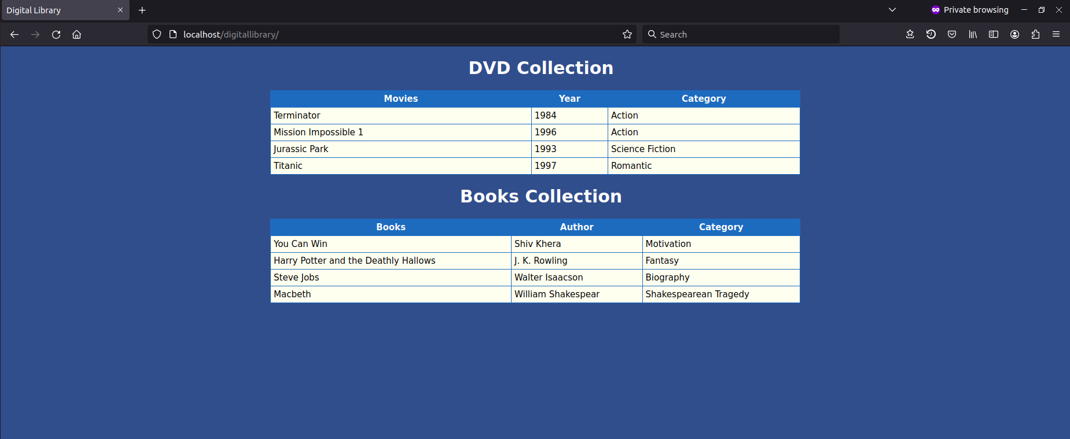Viewport: 1070px width, 439px height.
Task: Click the Private browsing indicator
Action: coord(970,10)
